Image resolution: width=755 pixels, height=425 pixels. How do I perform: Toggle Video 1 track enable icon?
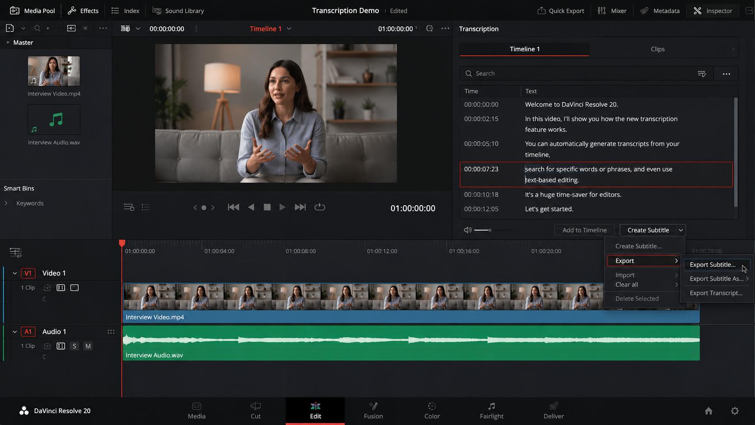(75, 288)
